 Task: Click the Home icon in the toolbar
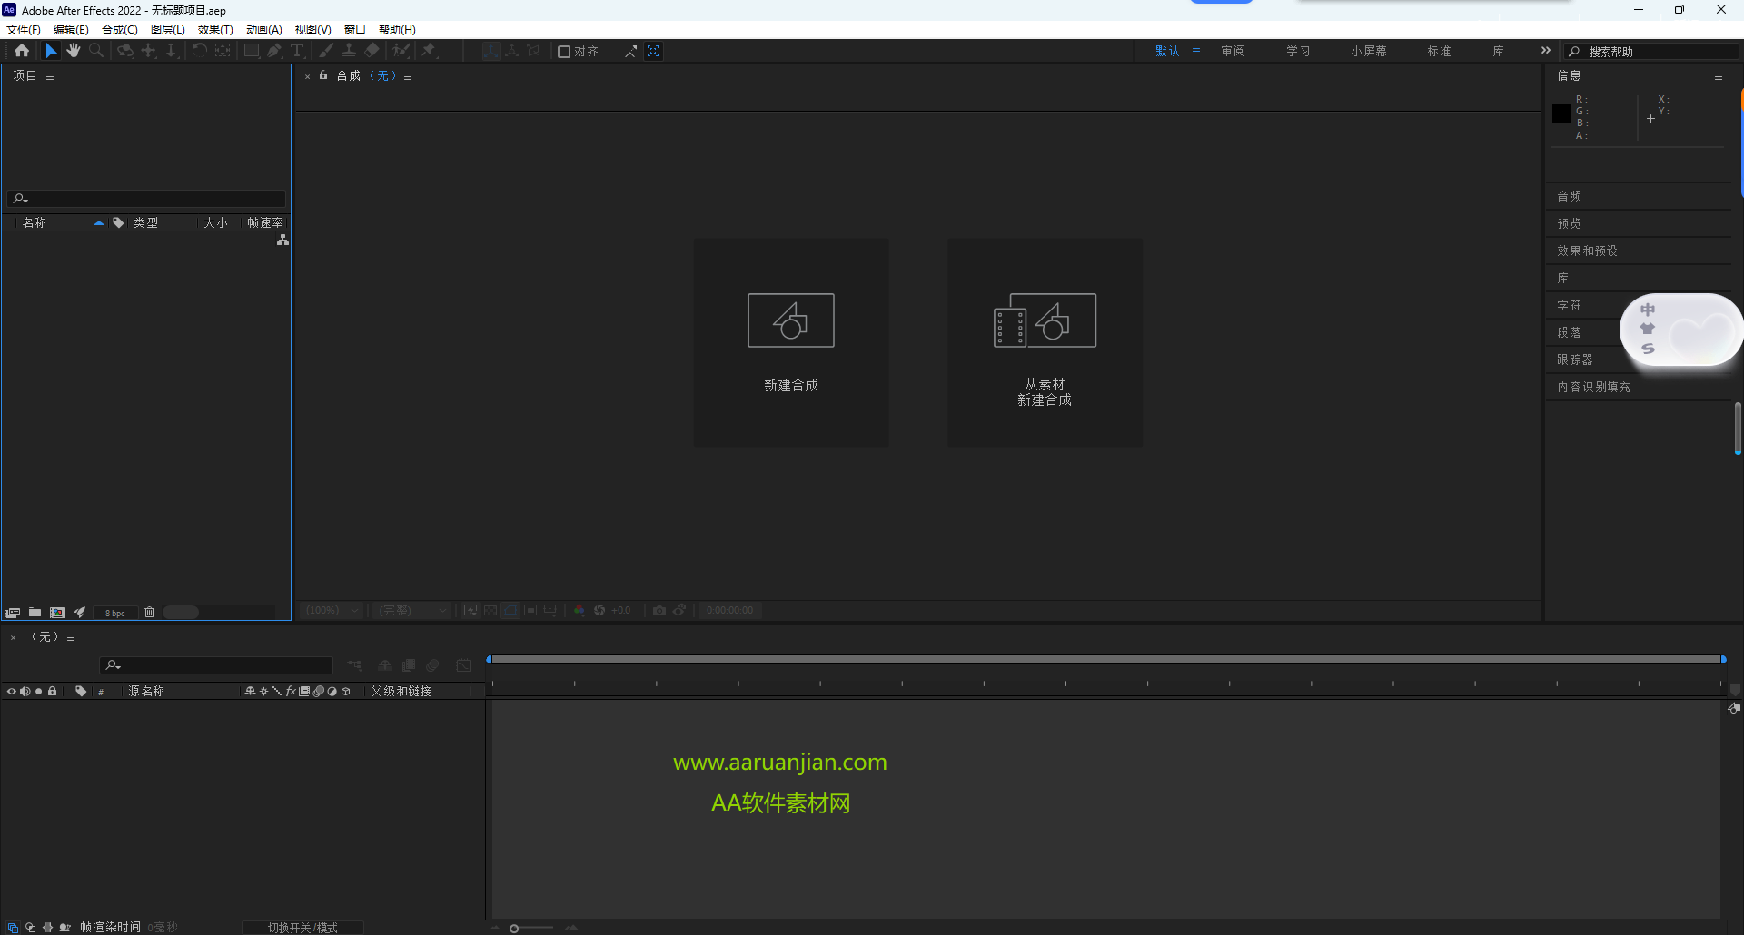(21, 51)
